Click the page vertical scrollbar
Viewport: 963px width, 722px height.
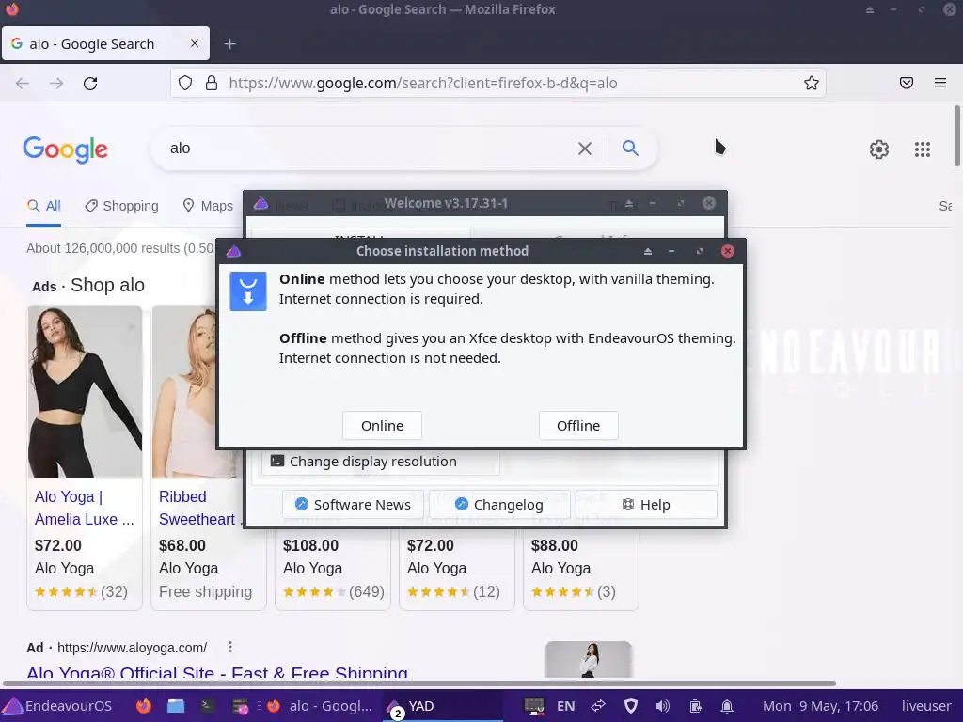point(956,135)
